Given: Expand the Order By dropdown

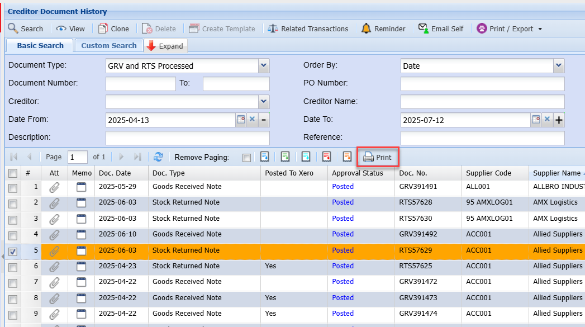Looking at the screenshot, I should tap(559, 65).
